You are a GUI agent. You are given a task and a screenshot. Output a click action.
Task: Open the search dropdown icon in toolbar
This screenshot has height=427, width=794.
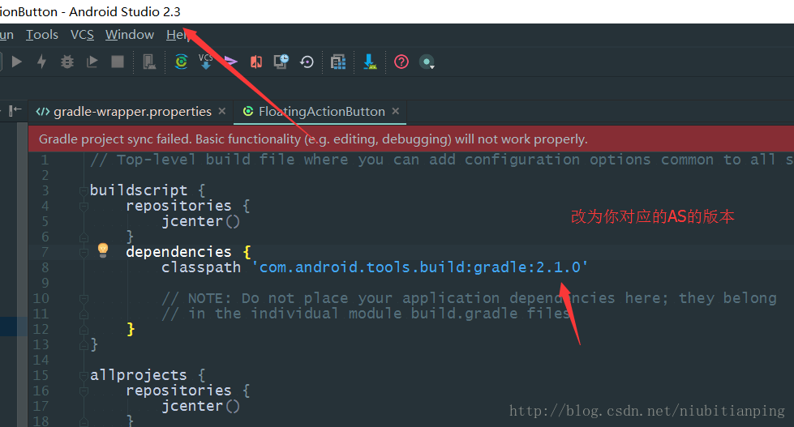tap(427, 62)
